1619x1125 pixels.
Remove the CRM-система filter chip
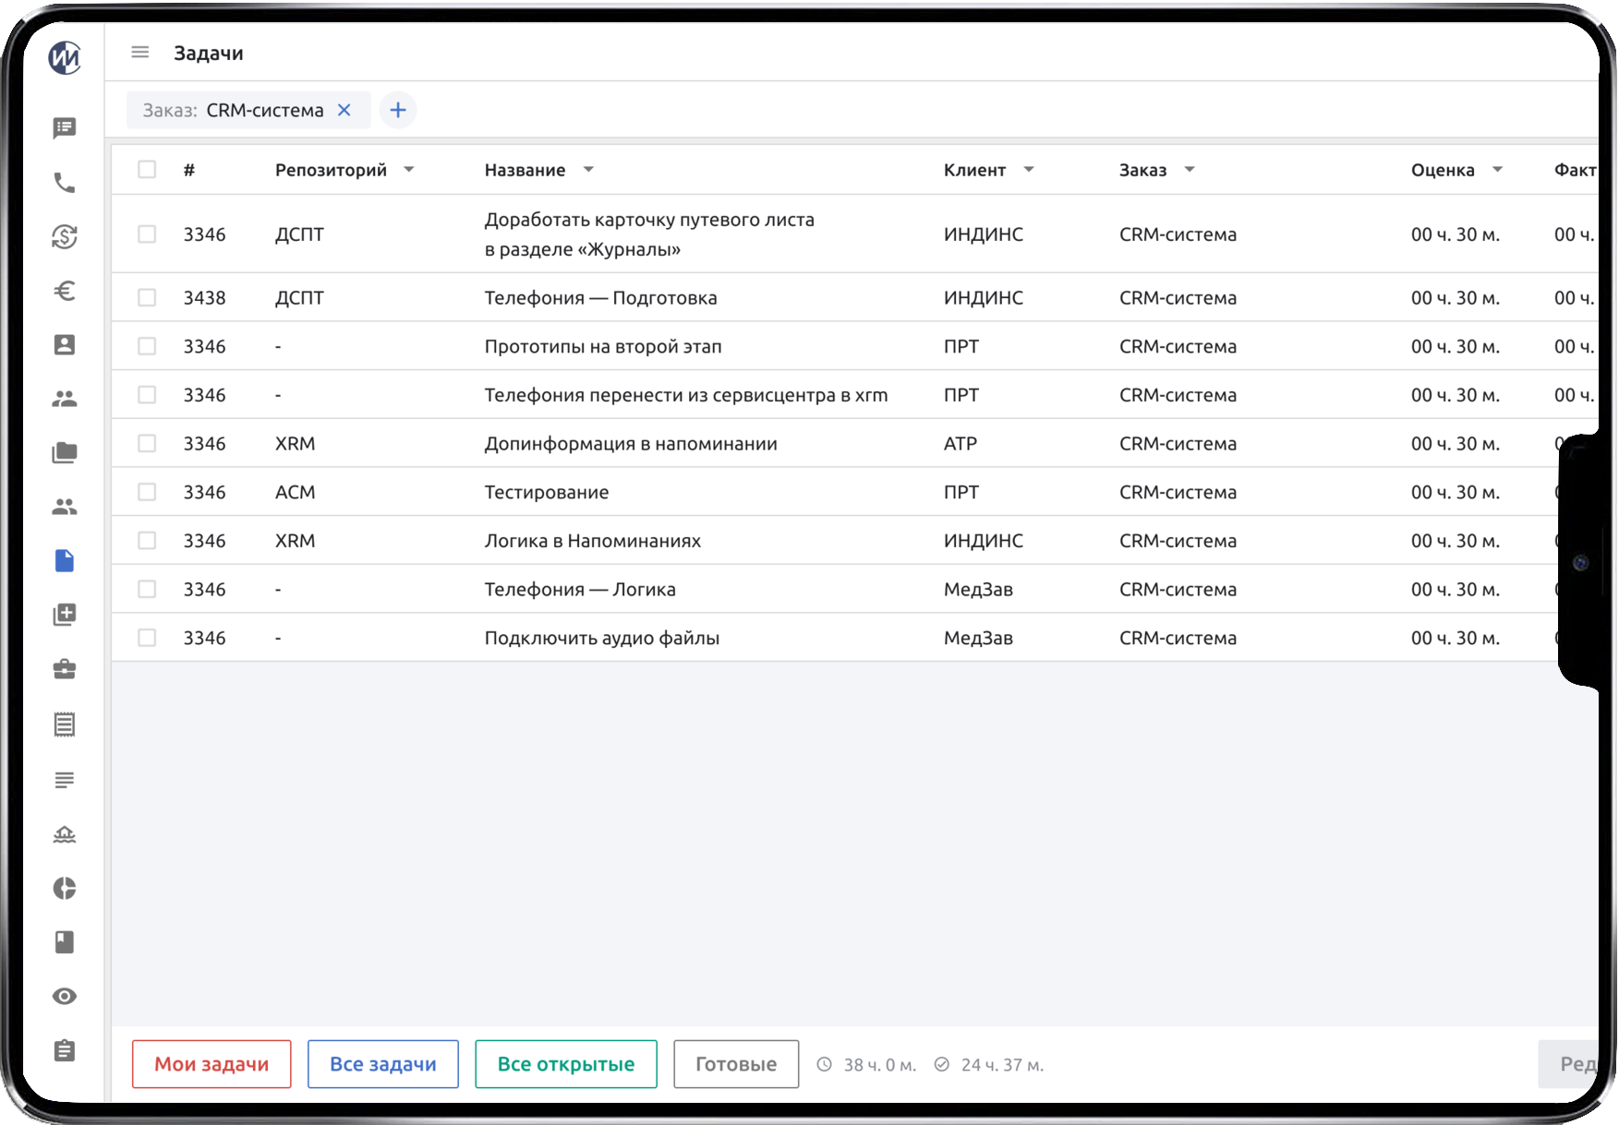344,110
